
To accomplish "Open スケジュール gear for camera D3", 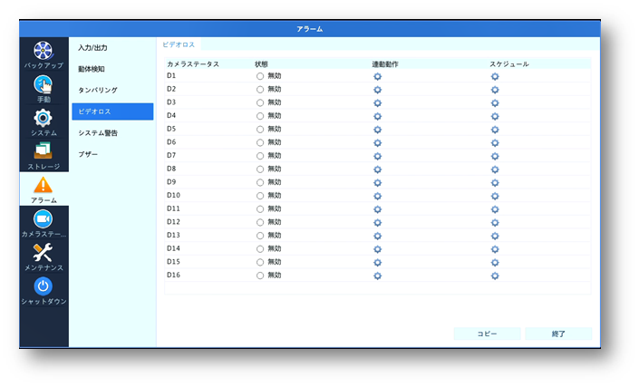I will (x=495, y=103).
